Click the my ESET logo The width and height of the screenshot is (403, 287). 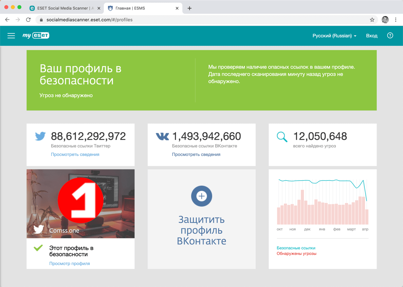[36, 35]
